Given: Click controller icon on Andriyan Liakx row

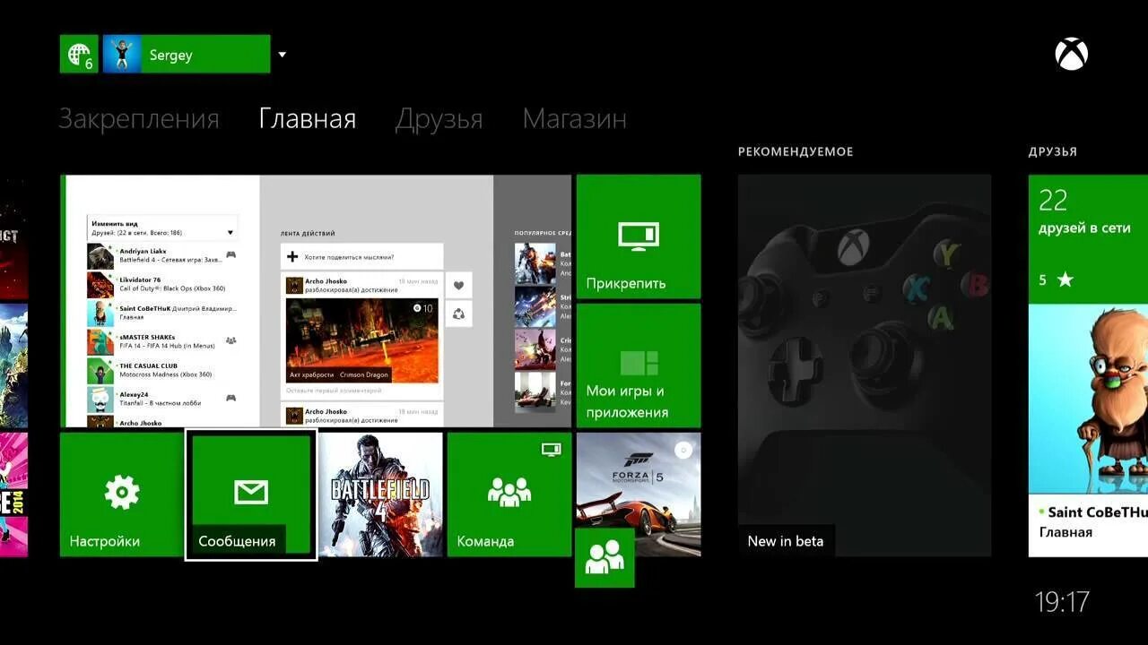Looking at the screenshot, I should (230, 254).
